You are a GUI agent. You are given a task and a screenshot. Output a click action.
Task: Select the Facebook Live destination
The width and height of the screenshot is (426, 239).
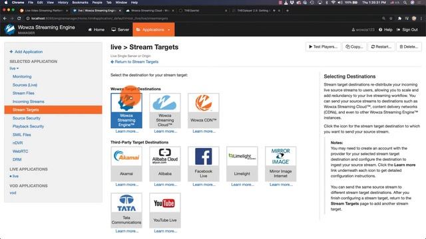click(204, 164)
